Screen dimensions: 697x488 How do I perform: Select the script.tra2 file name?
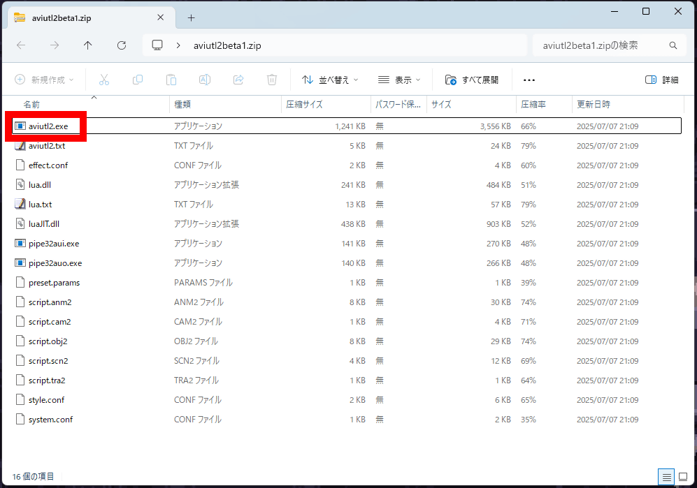47,380
